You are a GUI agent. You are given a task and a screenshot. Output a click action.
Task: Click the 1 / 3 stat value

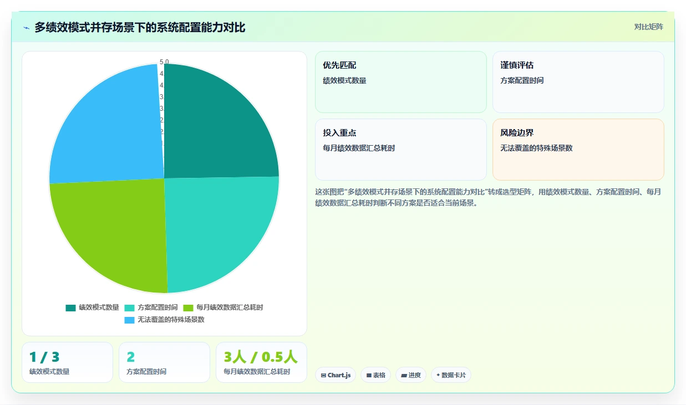point(44,357)
